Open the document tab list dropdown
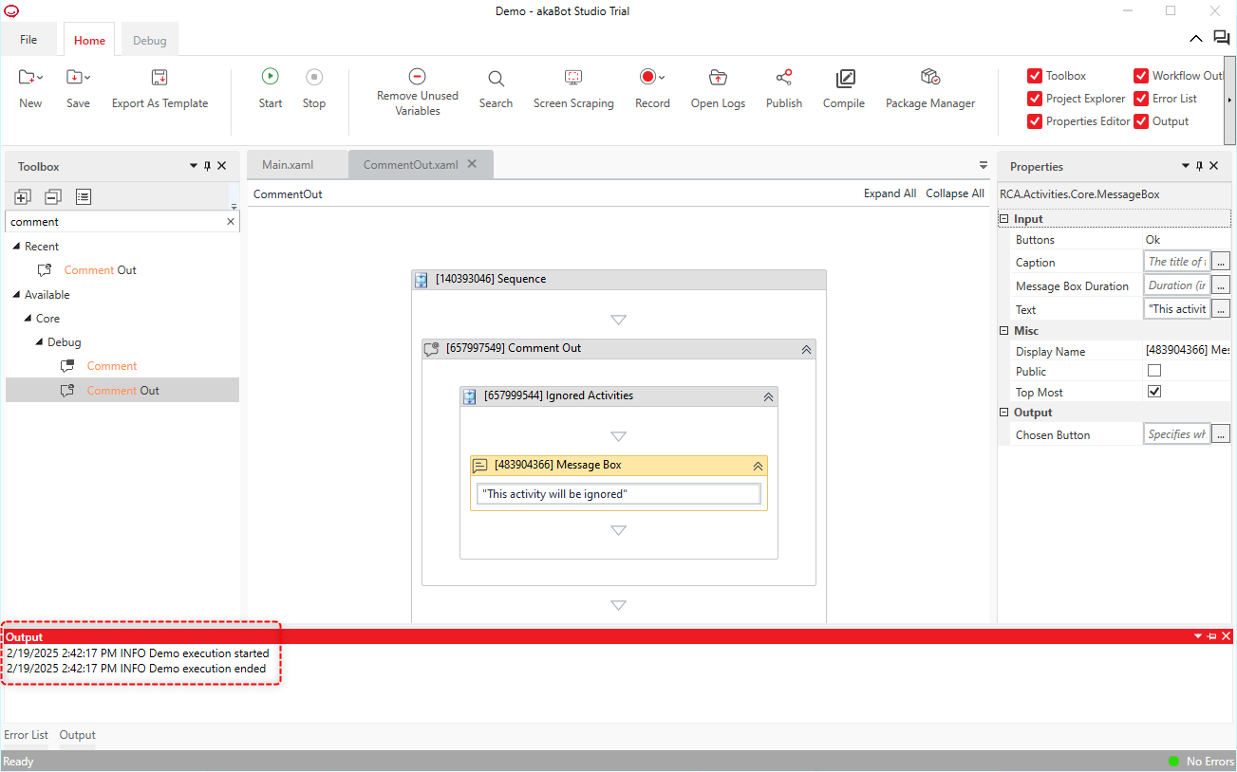The image size is (1237, 772). tap(984, 165)
